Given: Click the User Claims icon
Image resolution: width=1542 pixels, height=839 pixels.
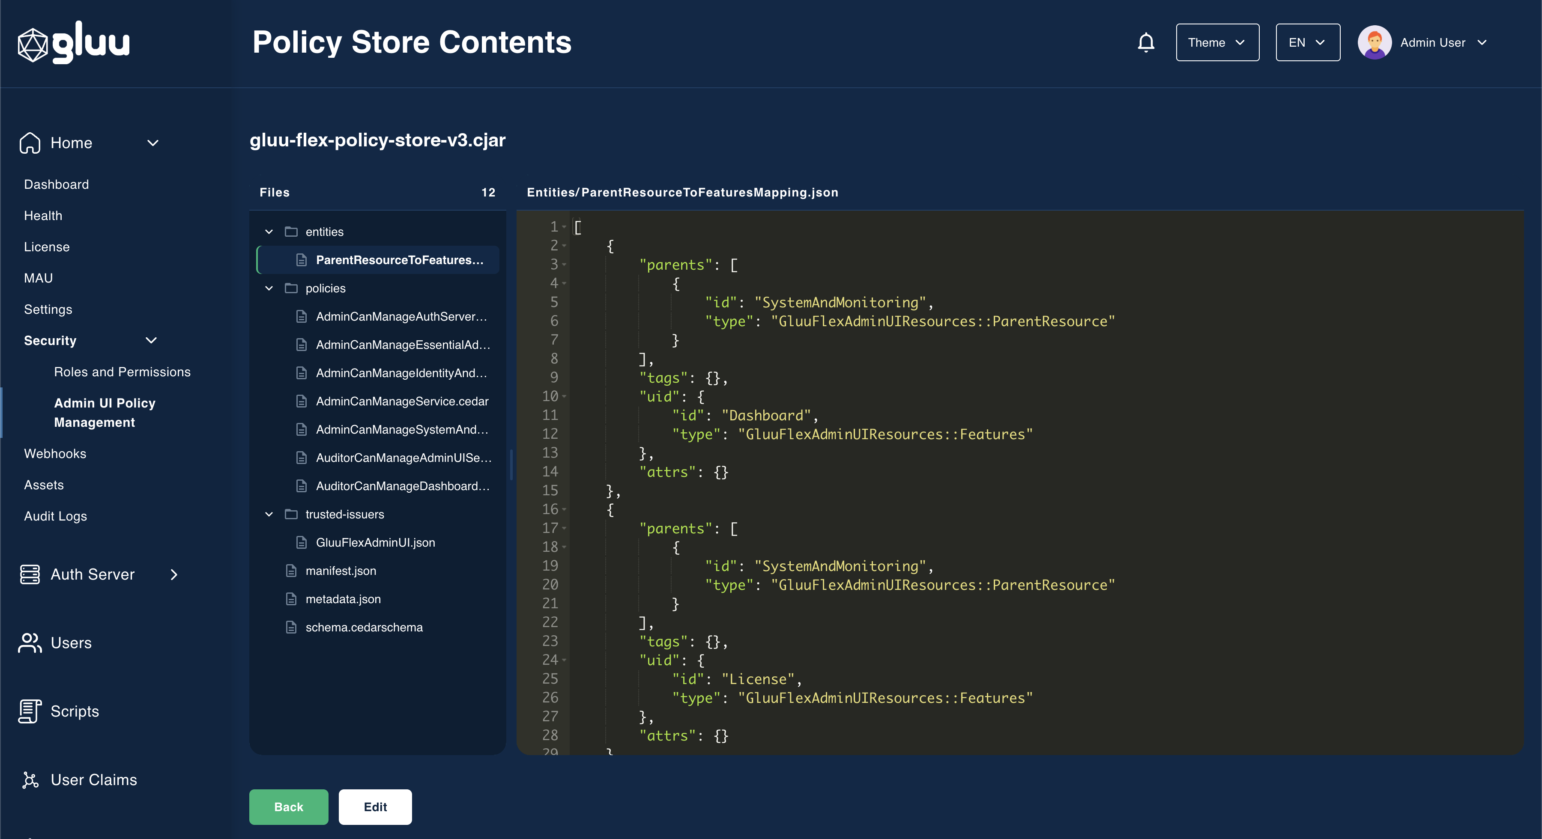Looking at the screenshot, I should pos(30,780).
